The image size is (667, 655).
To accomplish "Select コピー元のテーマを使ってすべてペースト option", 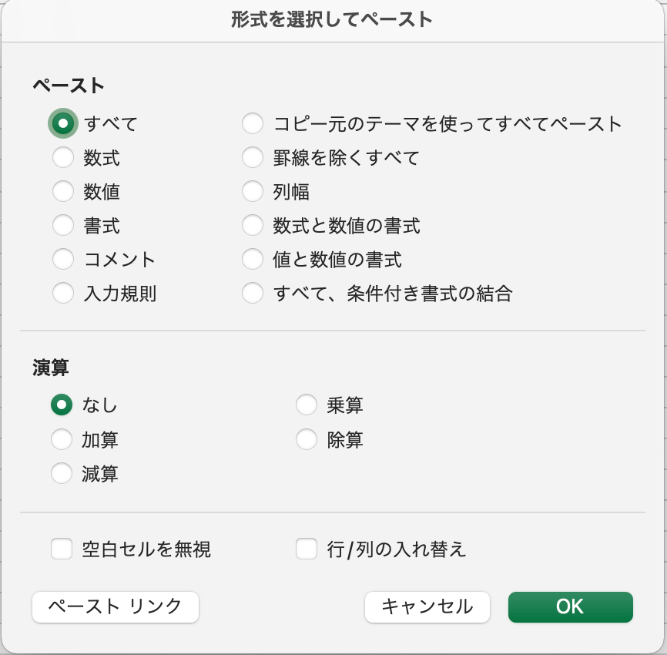I will pyautogui.click(x=253, y=124).
